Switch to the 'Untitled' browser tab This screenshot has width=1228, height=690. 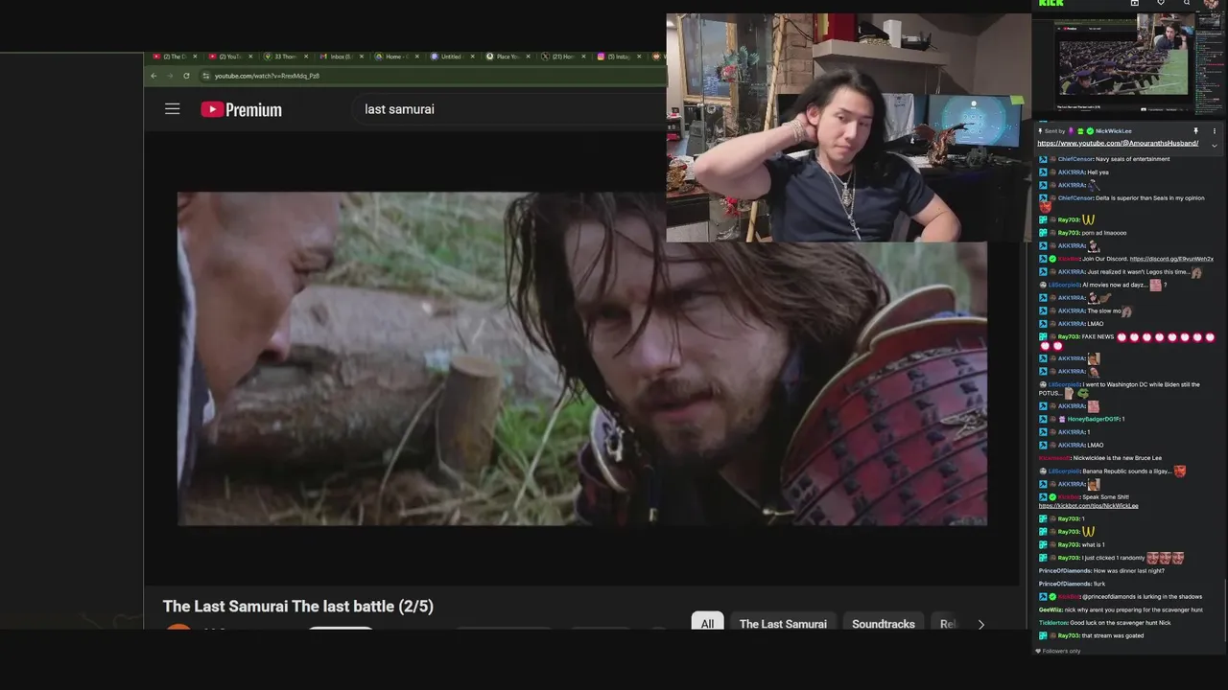coord(451,57)
